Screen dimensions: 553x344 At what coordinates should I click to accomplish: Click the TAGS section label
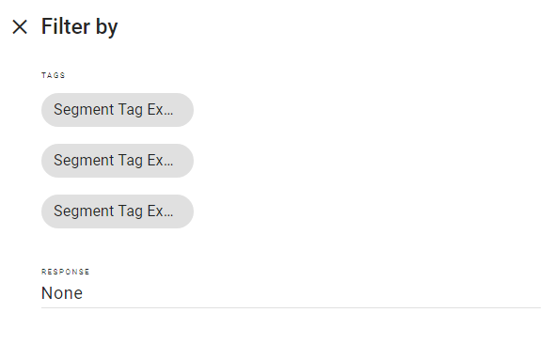pos(54,75)
